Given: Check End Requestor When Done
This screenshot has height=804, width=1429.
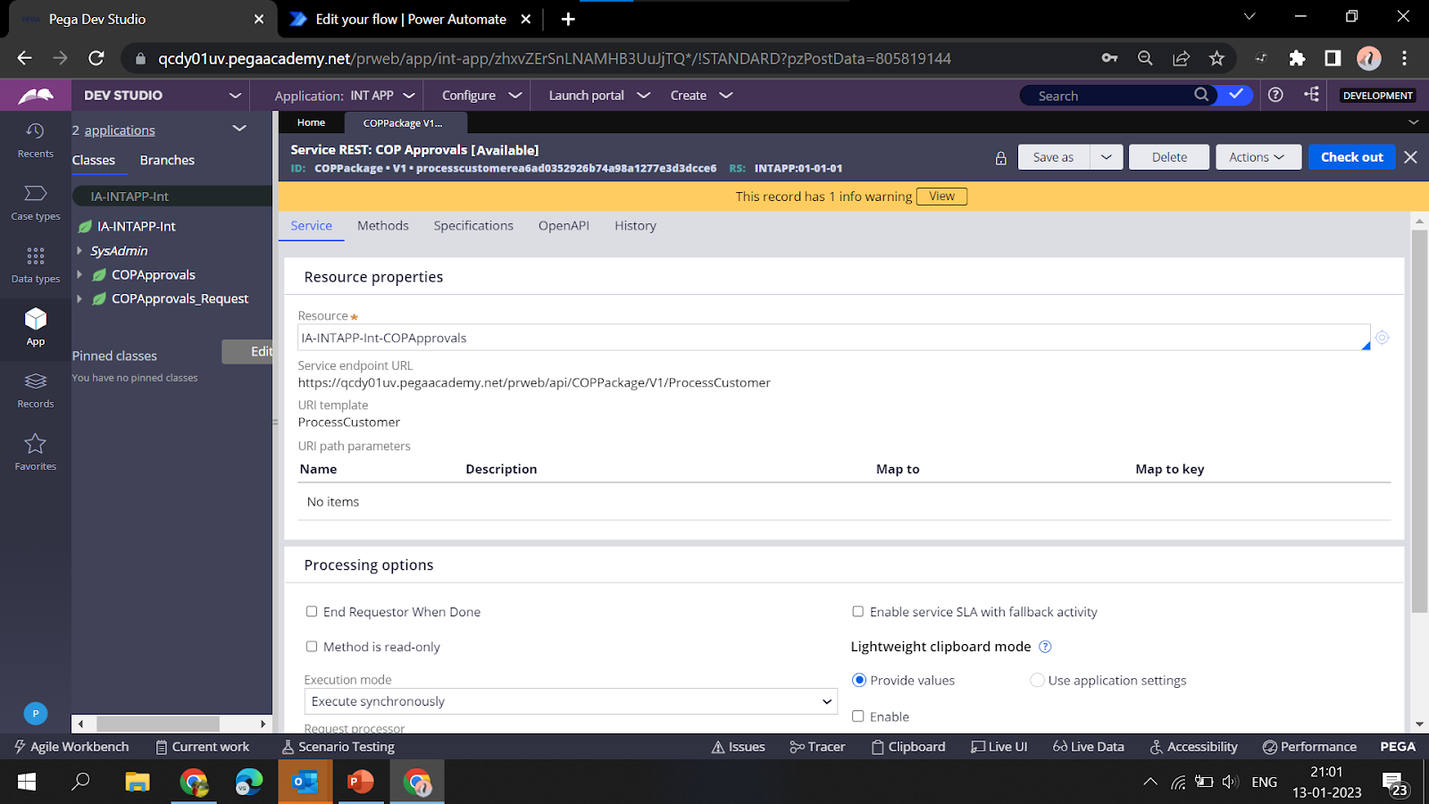Looking at the screenshot, I should pos(312,612).
